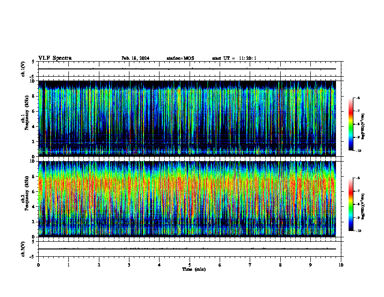The width and height of the screenshot is (384, 297).
Task: Select the "start UT = 11:20: 1" text
Action: coord(234,58)
